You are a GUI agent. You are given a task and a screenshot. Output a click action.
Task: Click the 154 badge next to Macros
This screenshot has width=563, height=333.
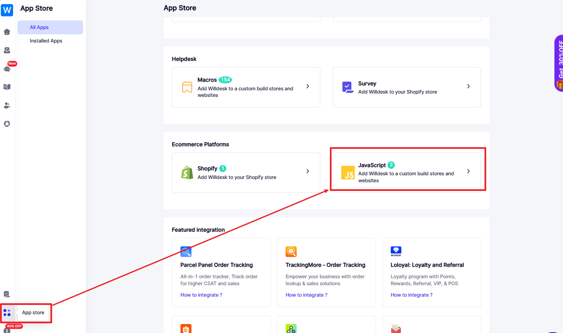[x=225, y=80]
